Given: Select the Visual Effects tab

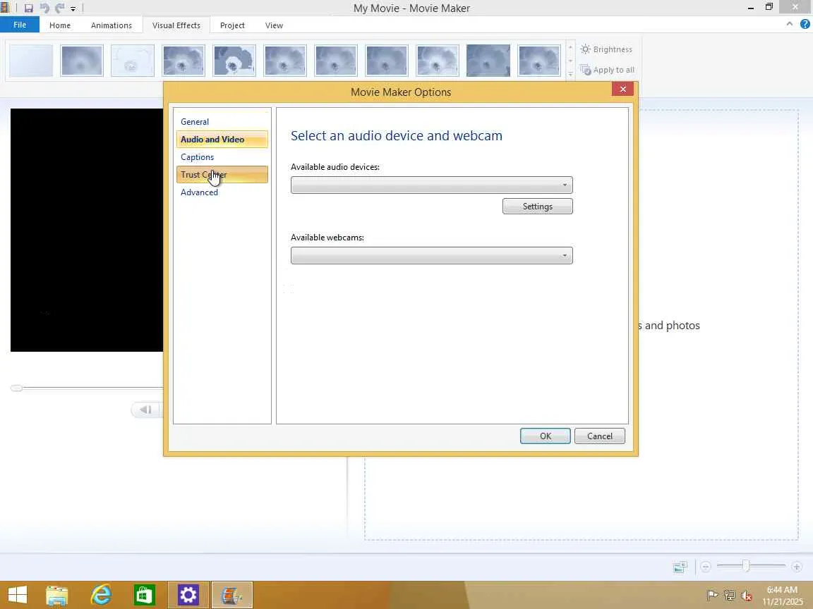Looking at the screenshot, I should click(176, 25).
